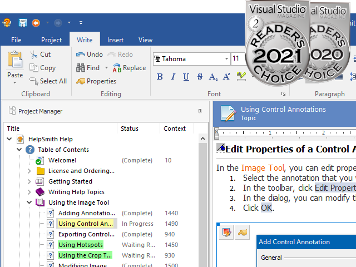The height and width of the screenshot is (267, 356).
Task: Toggle Strikethrough formatting
Action: (200, 77)
